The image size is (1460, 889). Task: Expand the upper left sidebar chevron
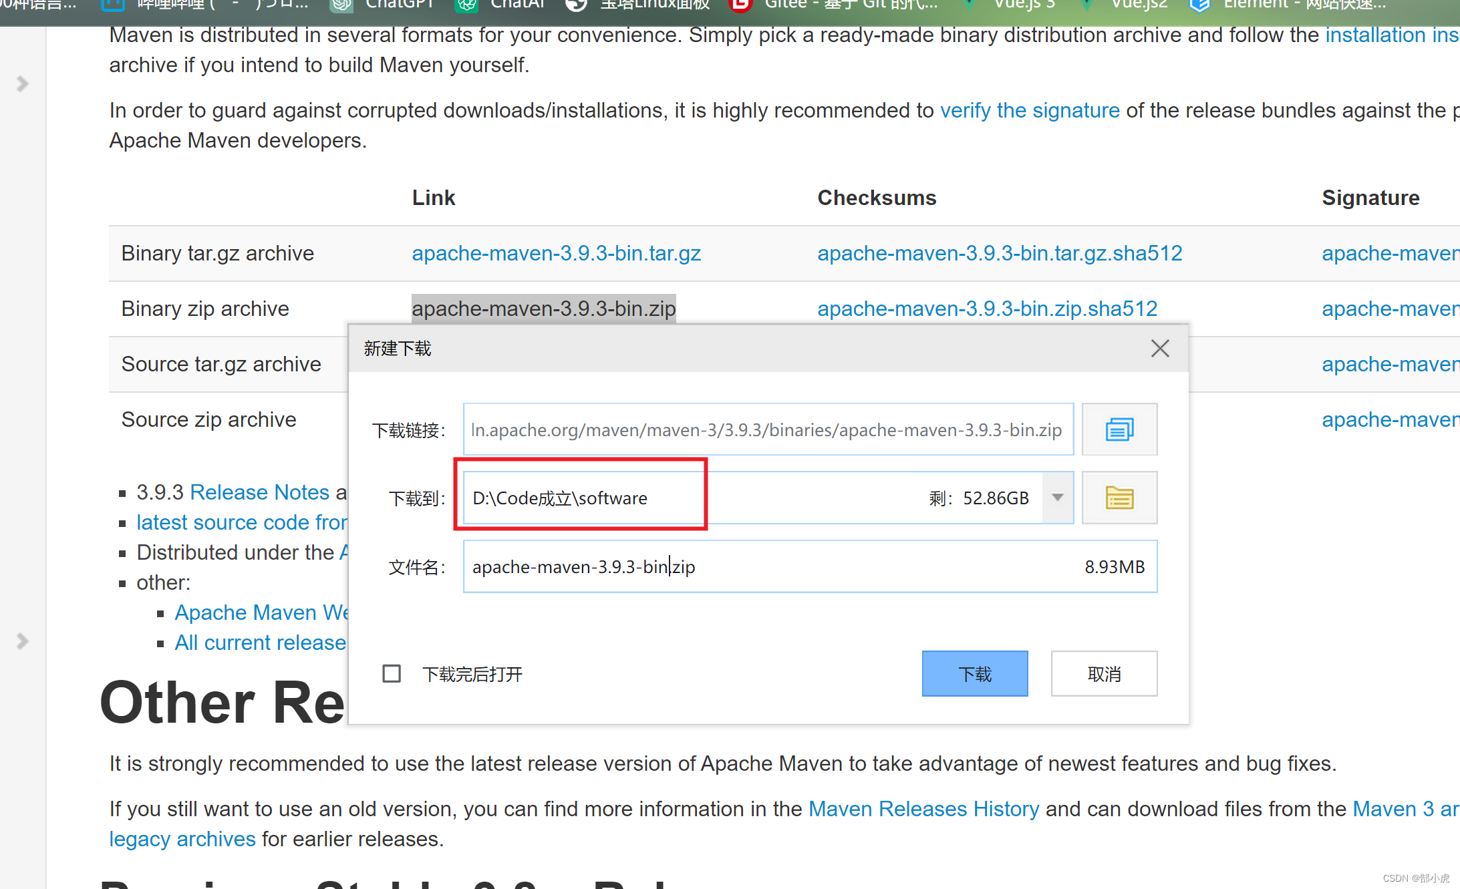[22, 84]
